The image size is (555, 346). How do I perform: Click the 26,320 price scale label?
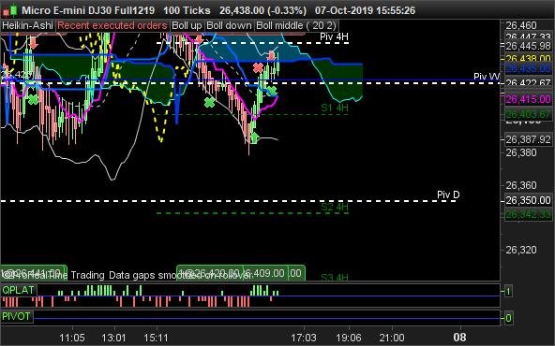(521, 250)
